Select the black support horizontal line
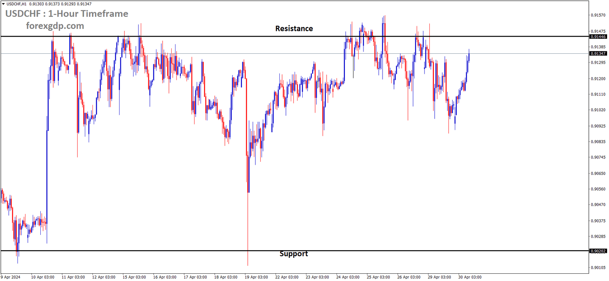This screenshot has height=281, width=609. [x=295, y=251]
